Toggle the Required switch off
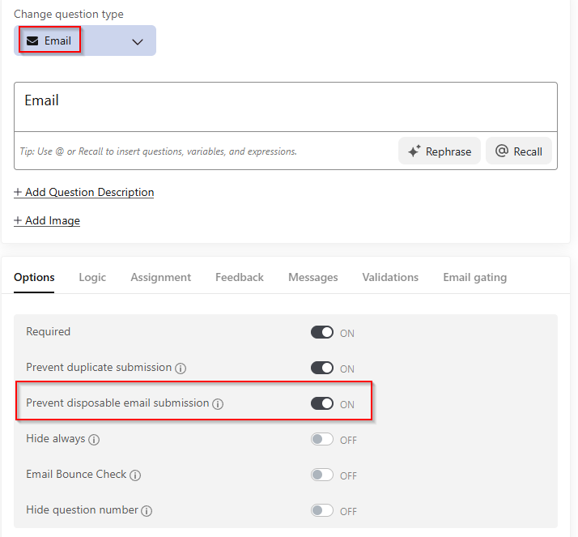 point(322,332)
